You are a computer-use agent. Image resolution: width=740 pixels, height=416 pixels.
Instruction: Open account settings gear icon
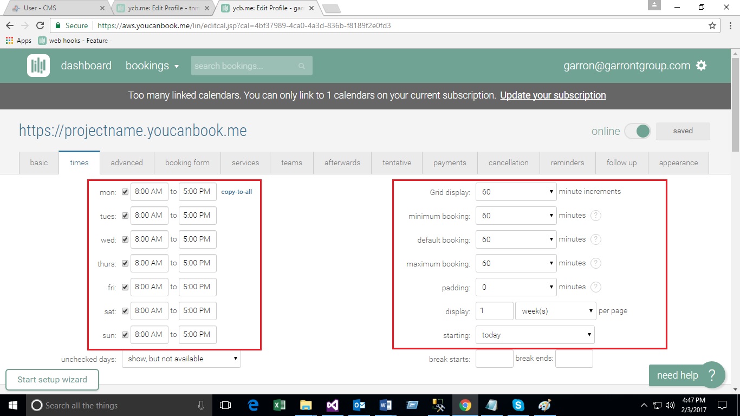coord(702,66)
